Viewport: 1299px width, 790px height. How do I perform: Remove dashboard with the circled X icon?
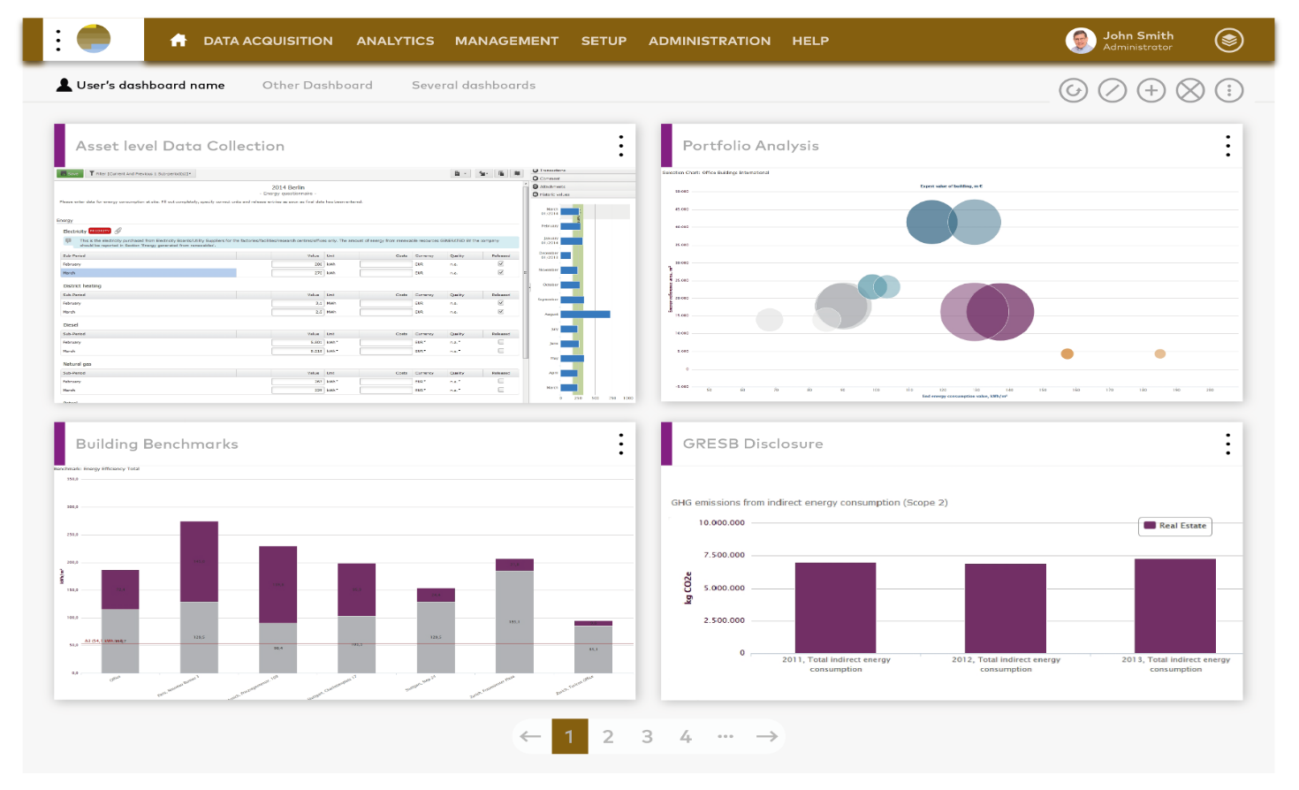coord(1190,90)
